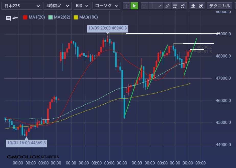Toggle the chart comment bubble icon

tap(8, 18)
